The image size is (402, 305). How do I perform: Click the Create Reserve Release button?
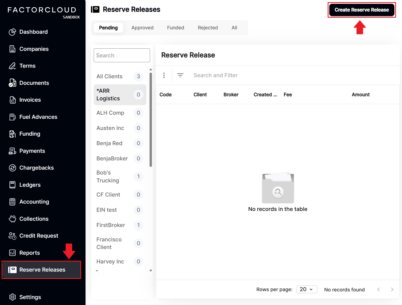point(362,10)
